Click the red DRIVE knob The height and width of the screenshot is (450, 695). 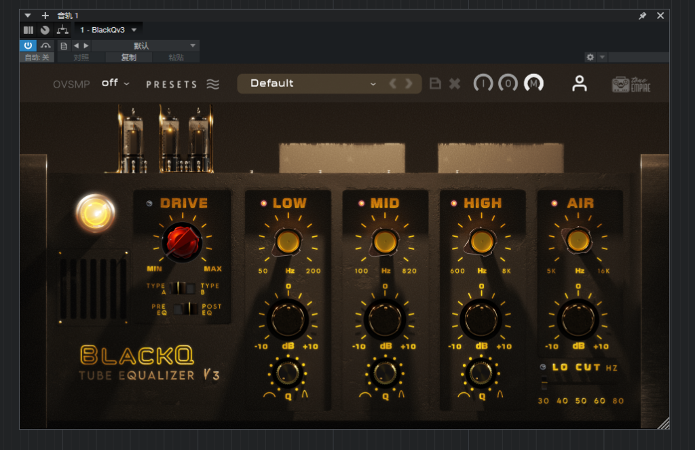tap(182, 242)
